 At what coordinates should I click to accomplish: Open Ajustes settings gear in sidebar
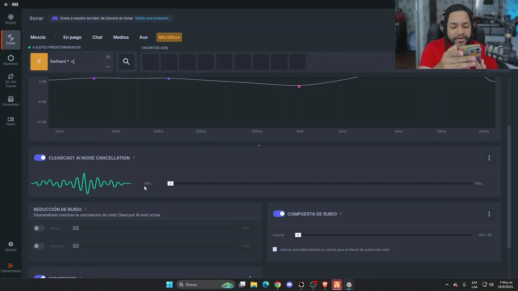click(11, 247)
